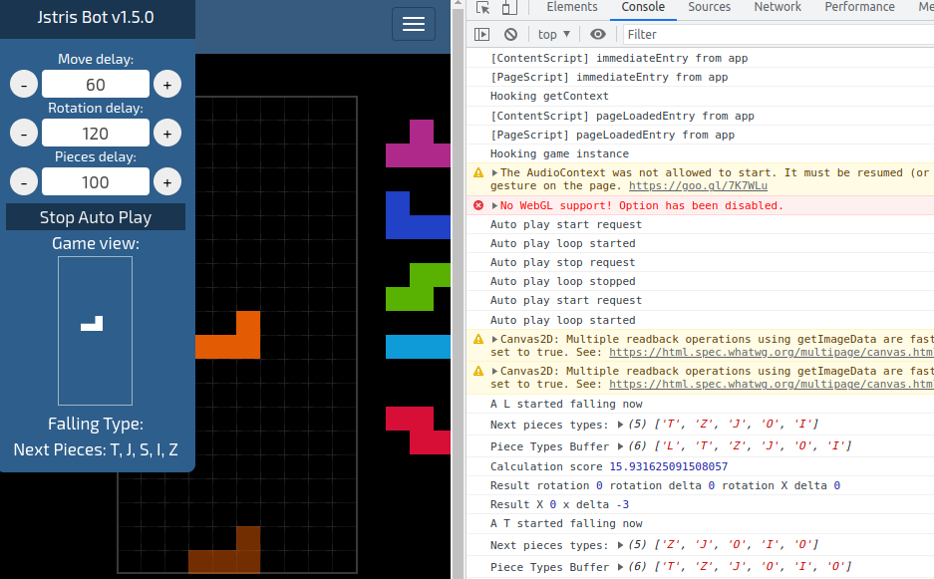
Task: Open the second html.spec.whatwg.org canvas link
Action: [x=772, y=385]
